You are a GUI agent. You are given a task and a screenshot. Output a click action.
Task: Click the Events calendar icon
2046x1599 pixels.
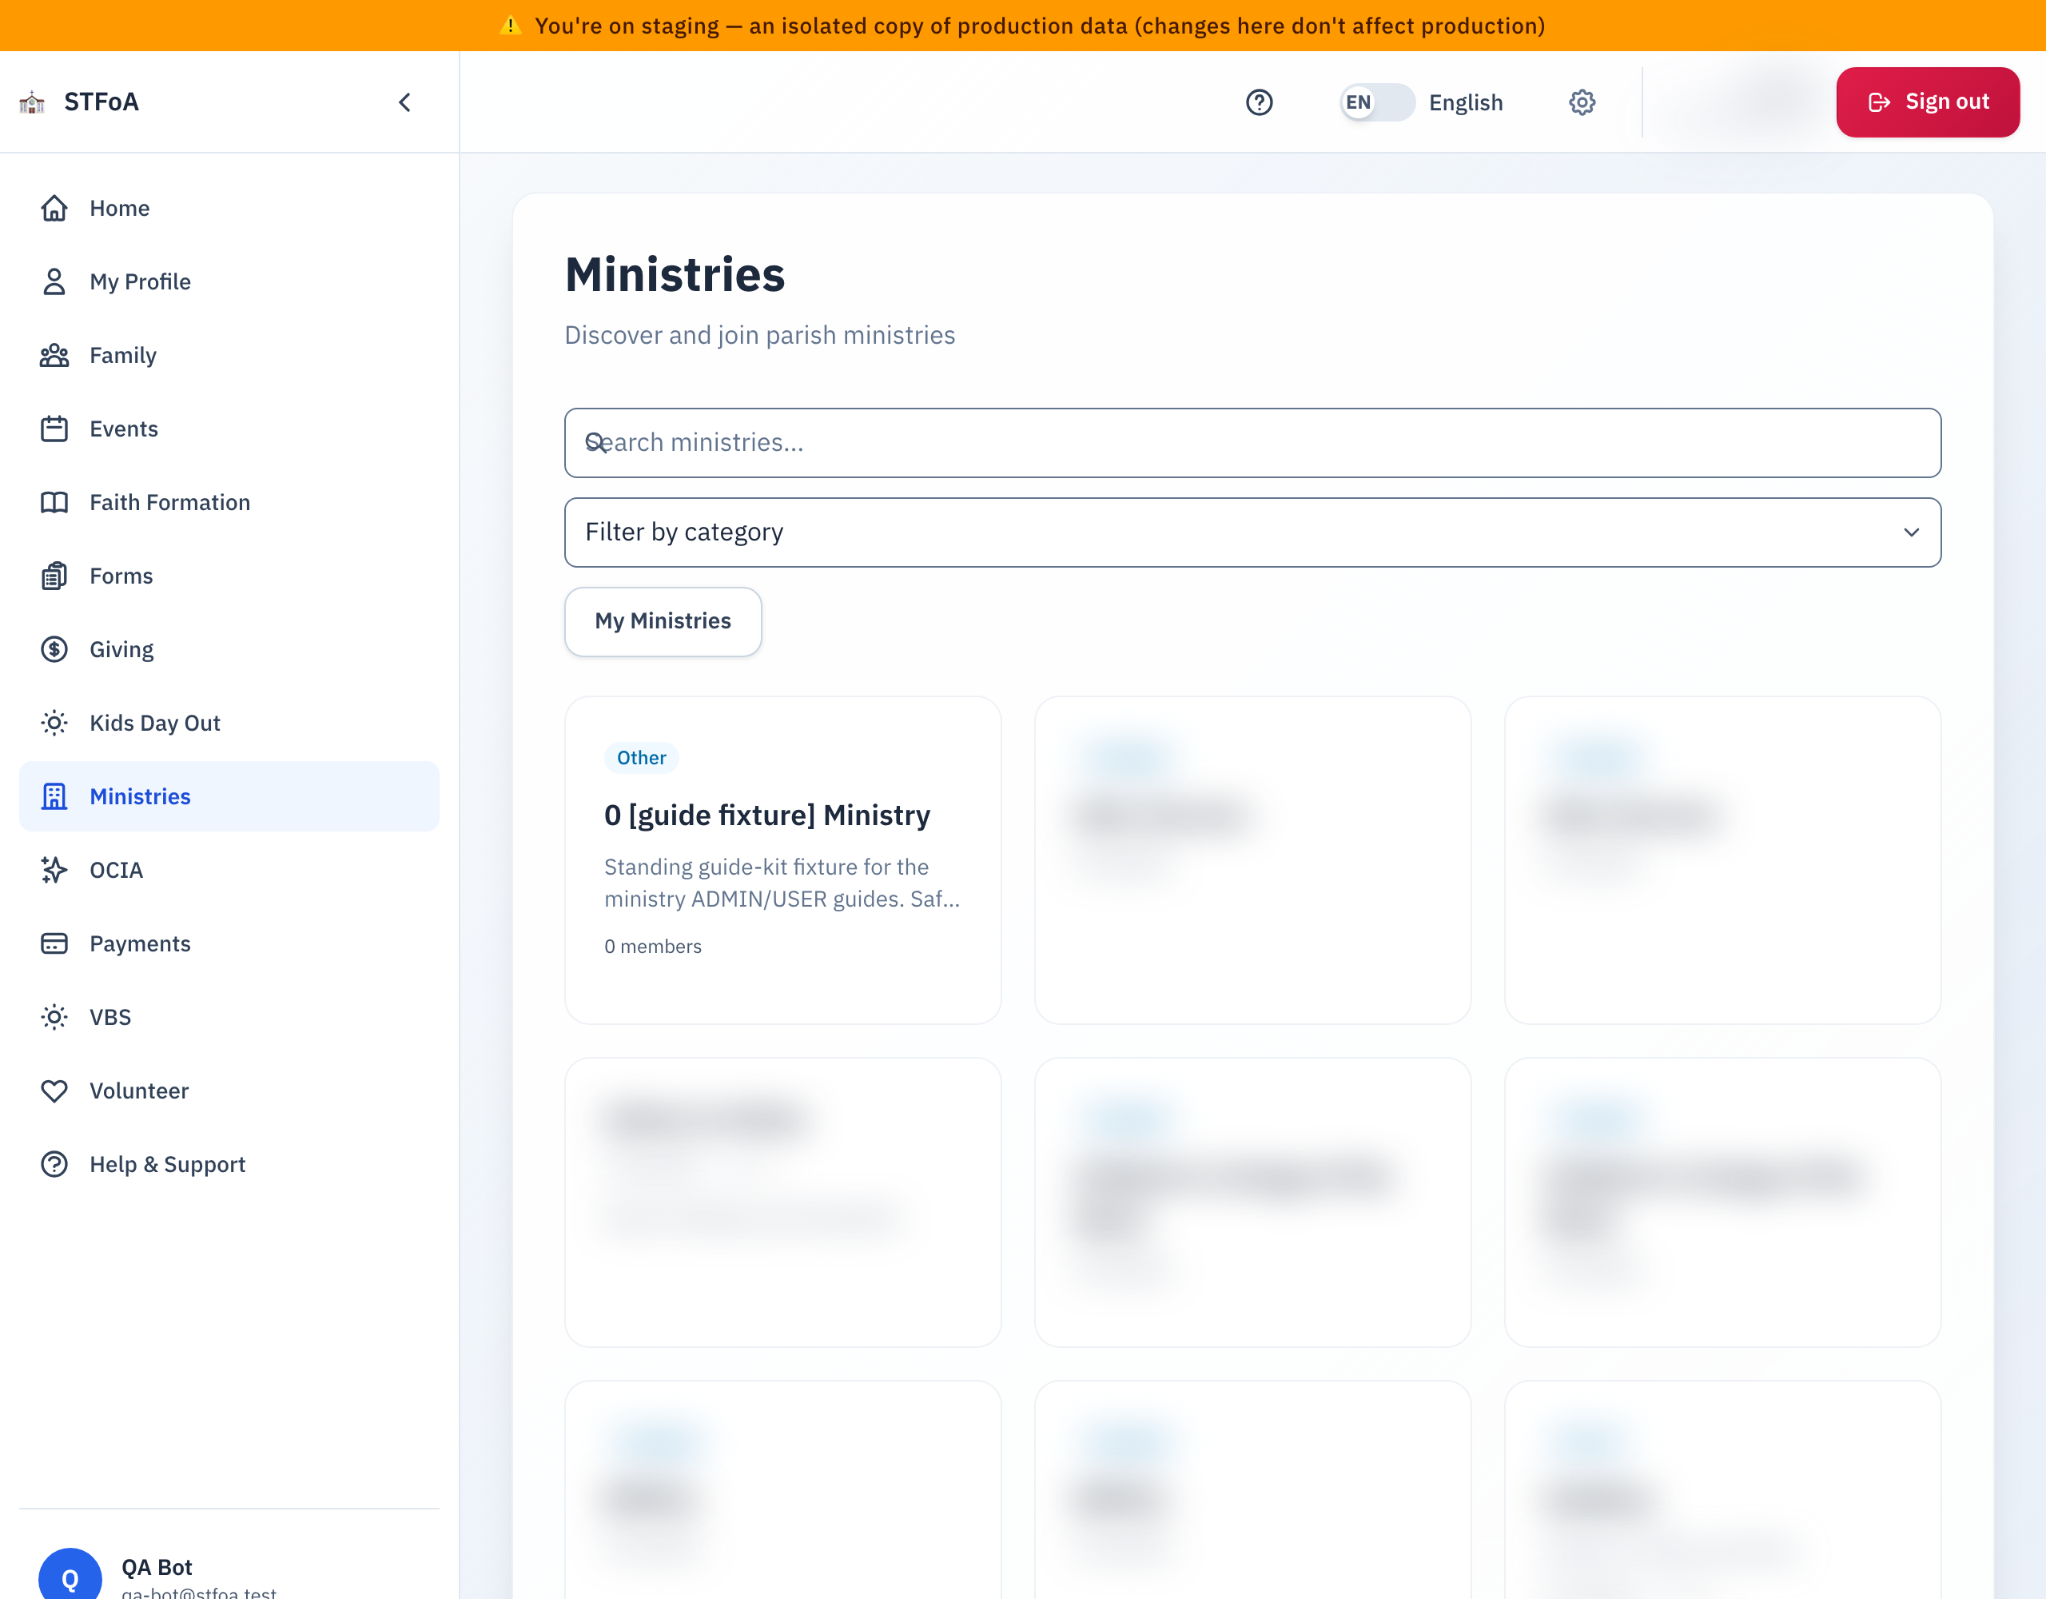54,429
